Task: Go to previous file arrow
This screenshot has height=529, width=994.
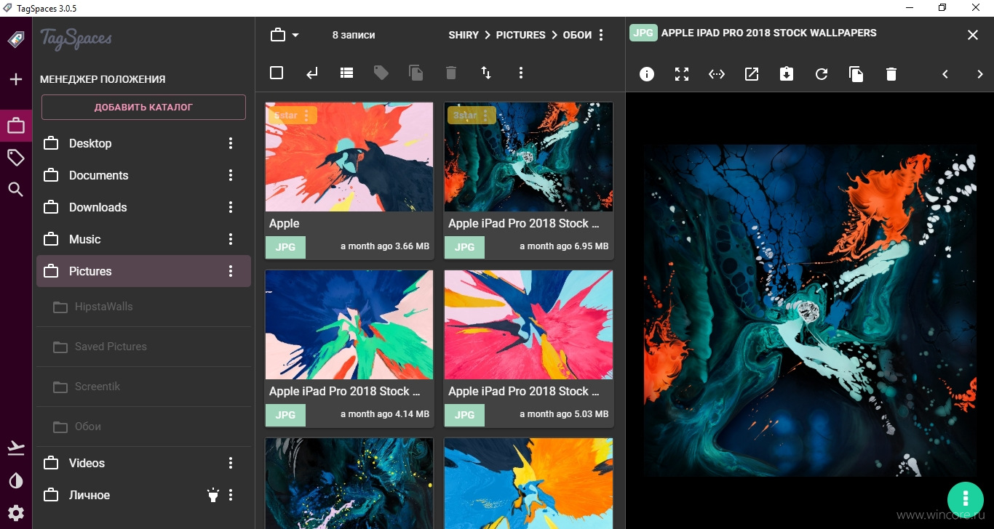Action: (x=945, y=74)
